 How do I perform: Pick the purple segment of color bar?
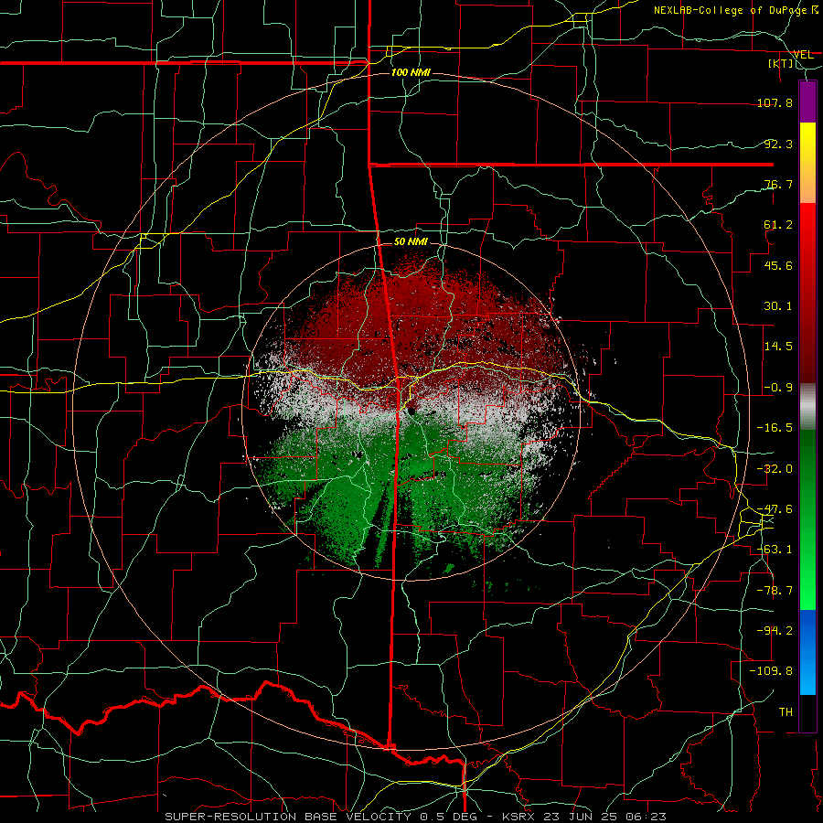[807, 102]
